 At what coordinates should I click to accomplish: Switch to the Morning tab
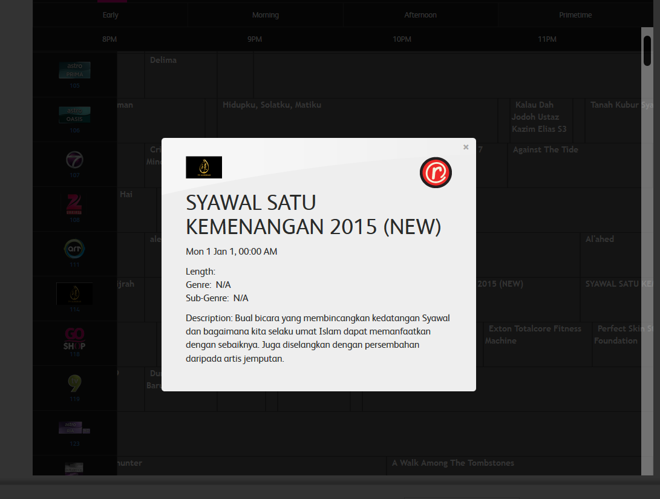pos(265,15)
